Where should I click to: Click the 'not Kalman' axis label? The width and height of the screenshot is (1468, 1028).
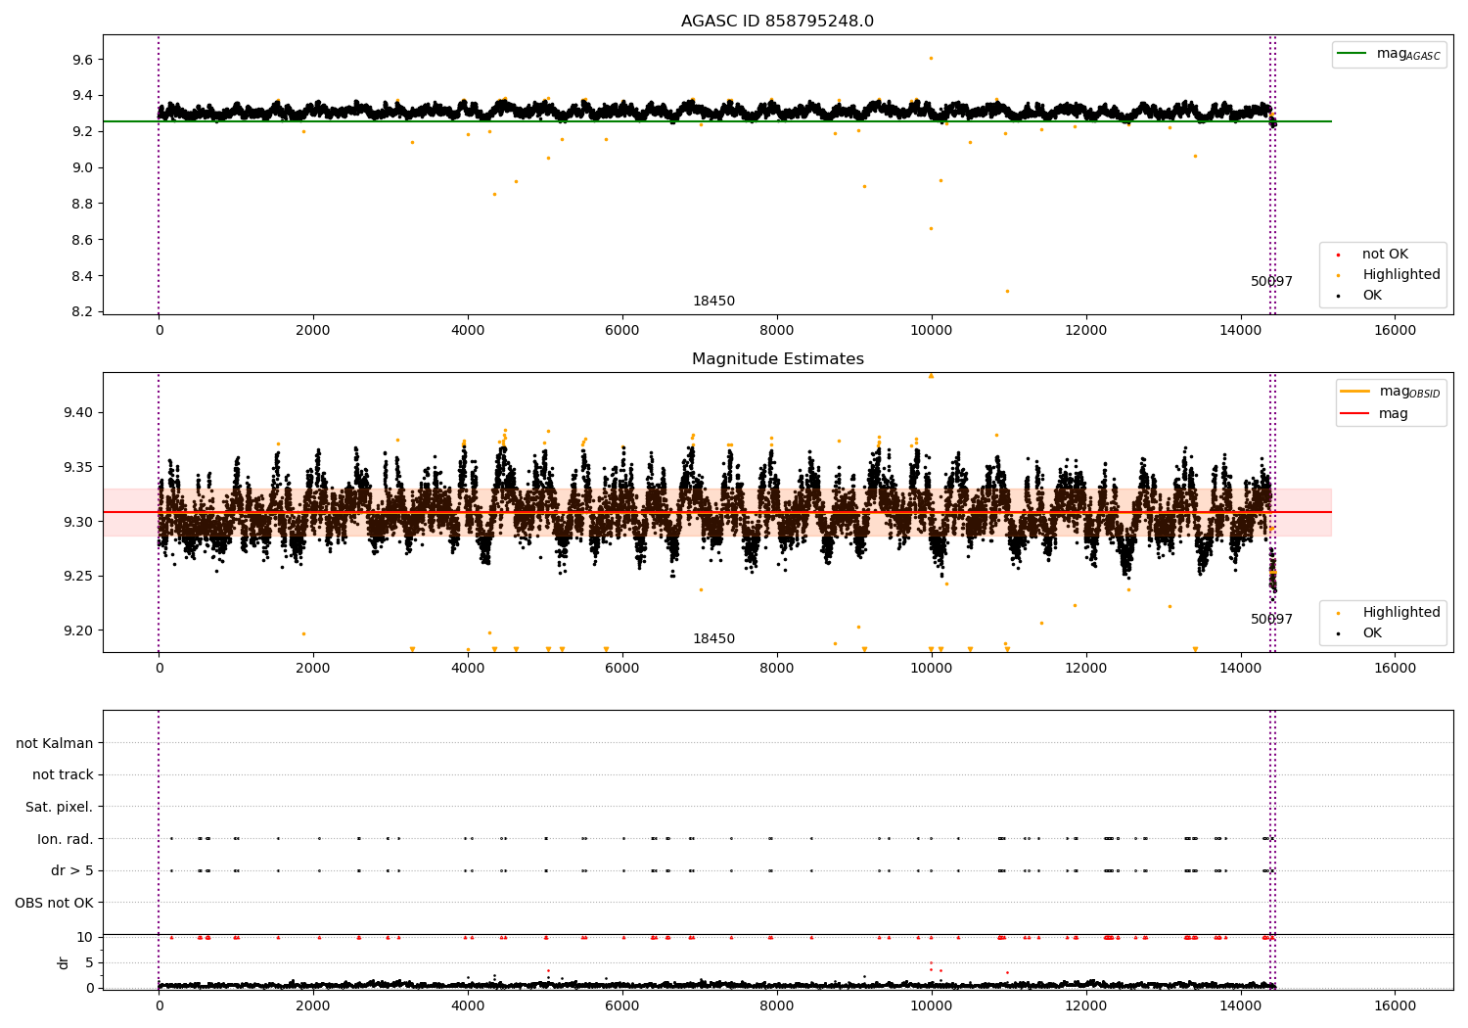pos(55,743)
